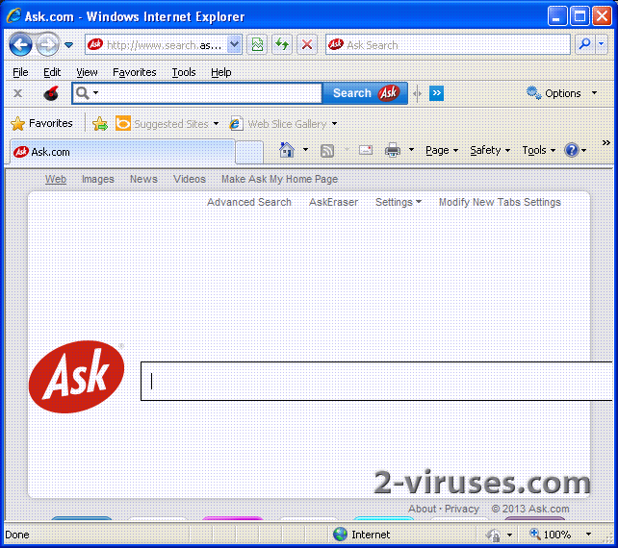Open the Ask toolbar Options dropdown

click(562, 93)
